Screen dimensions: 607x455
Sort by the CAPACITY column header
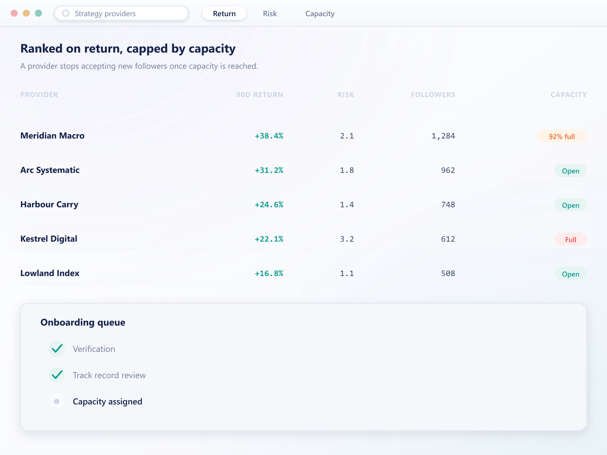coord(569,95)
